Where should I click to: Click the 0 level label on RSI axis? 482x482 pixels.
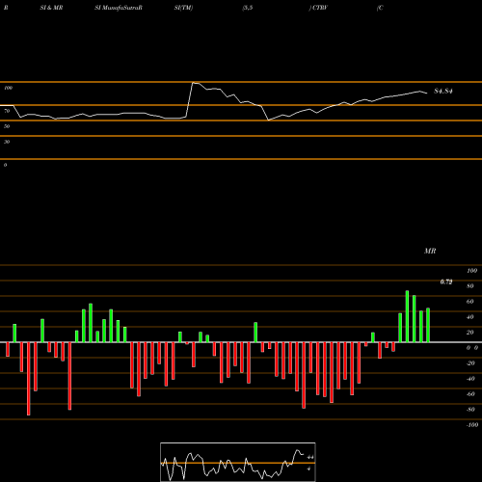coord(5,165)
